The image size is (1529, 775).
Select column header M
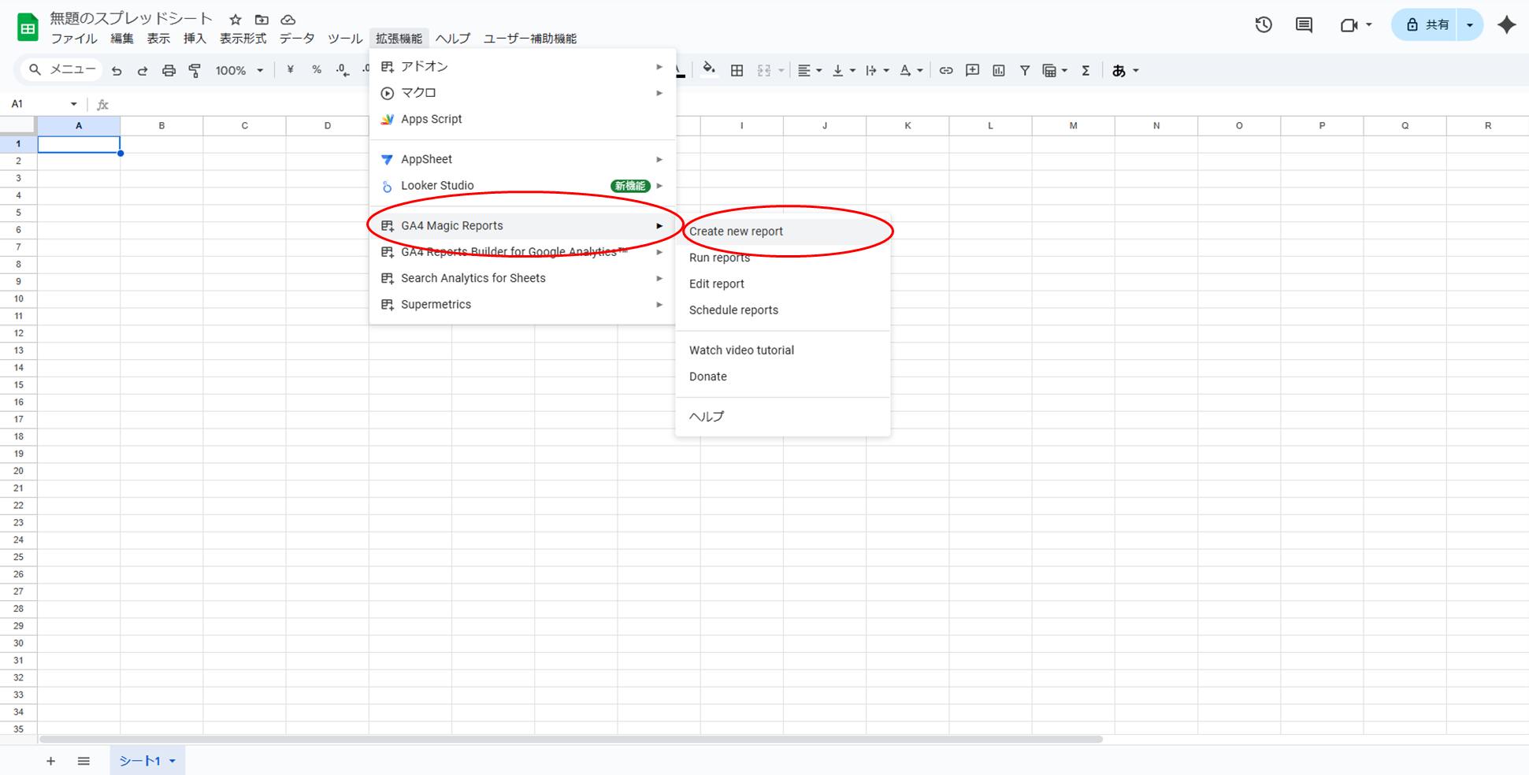[x=1073, y=125]
